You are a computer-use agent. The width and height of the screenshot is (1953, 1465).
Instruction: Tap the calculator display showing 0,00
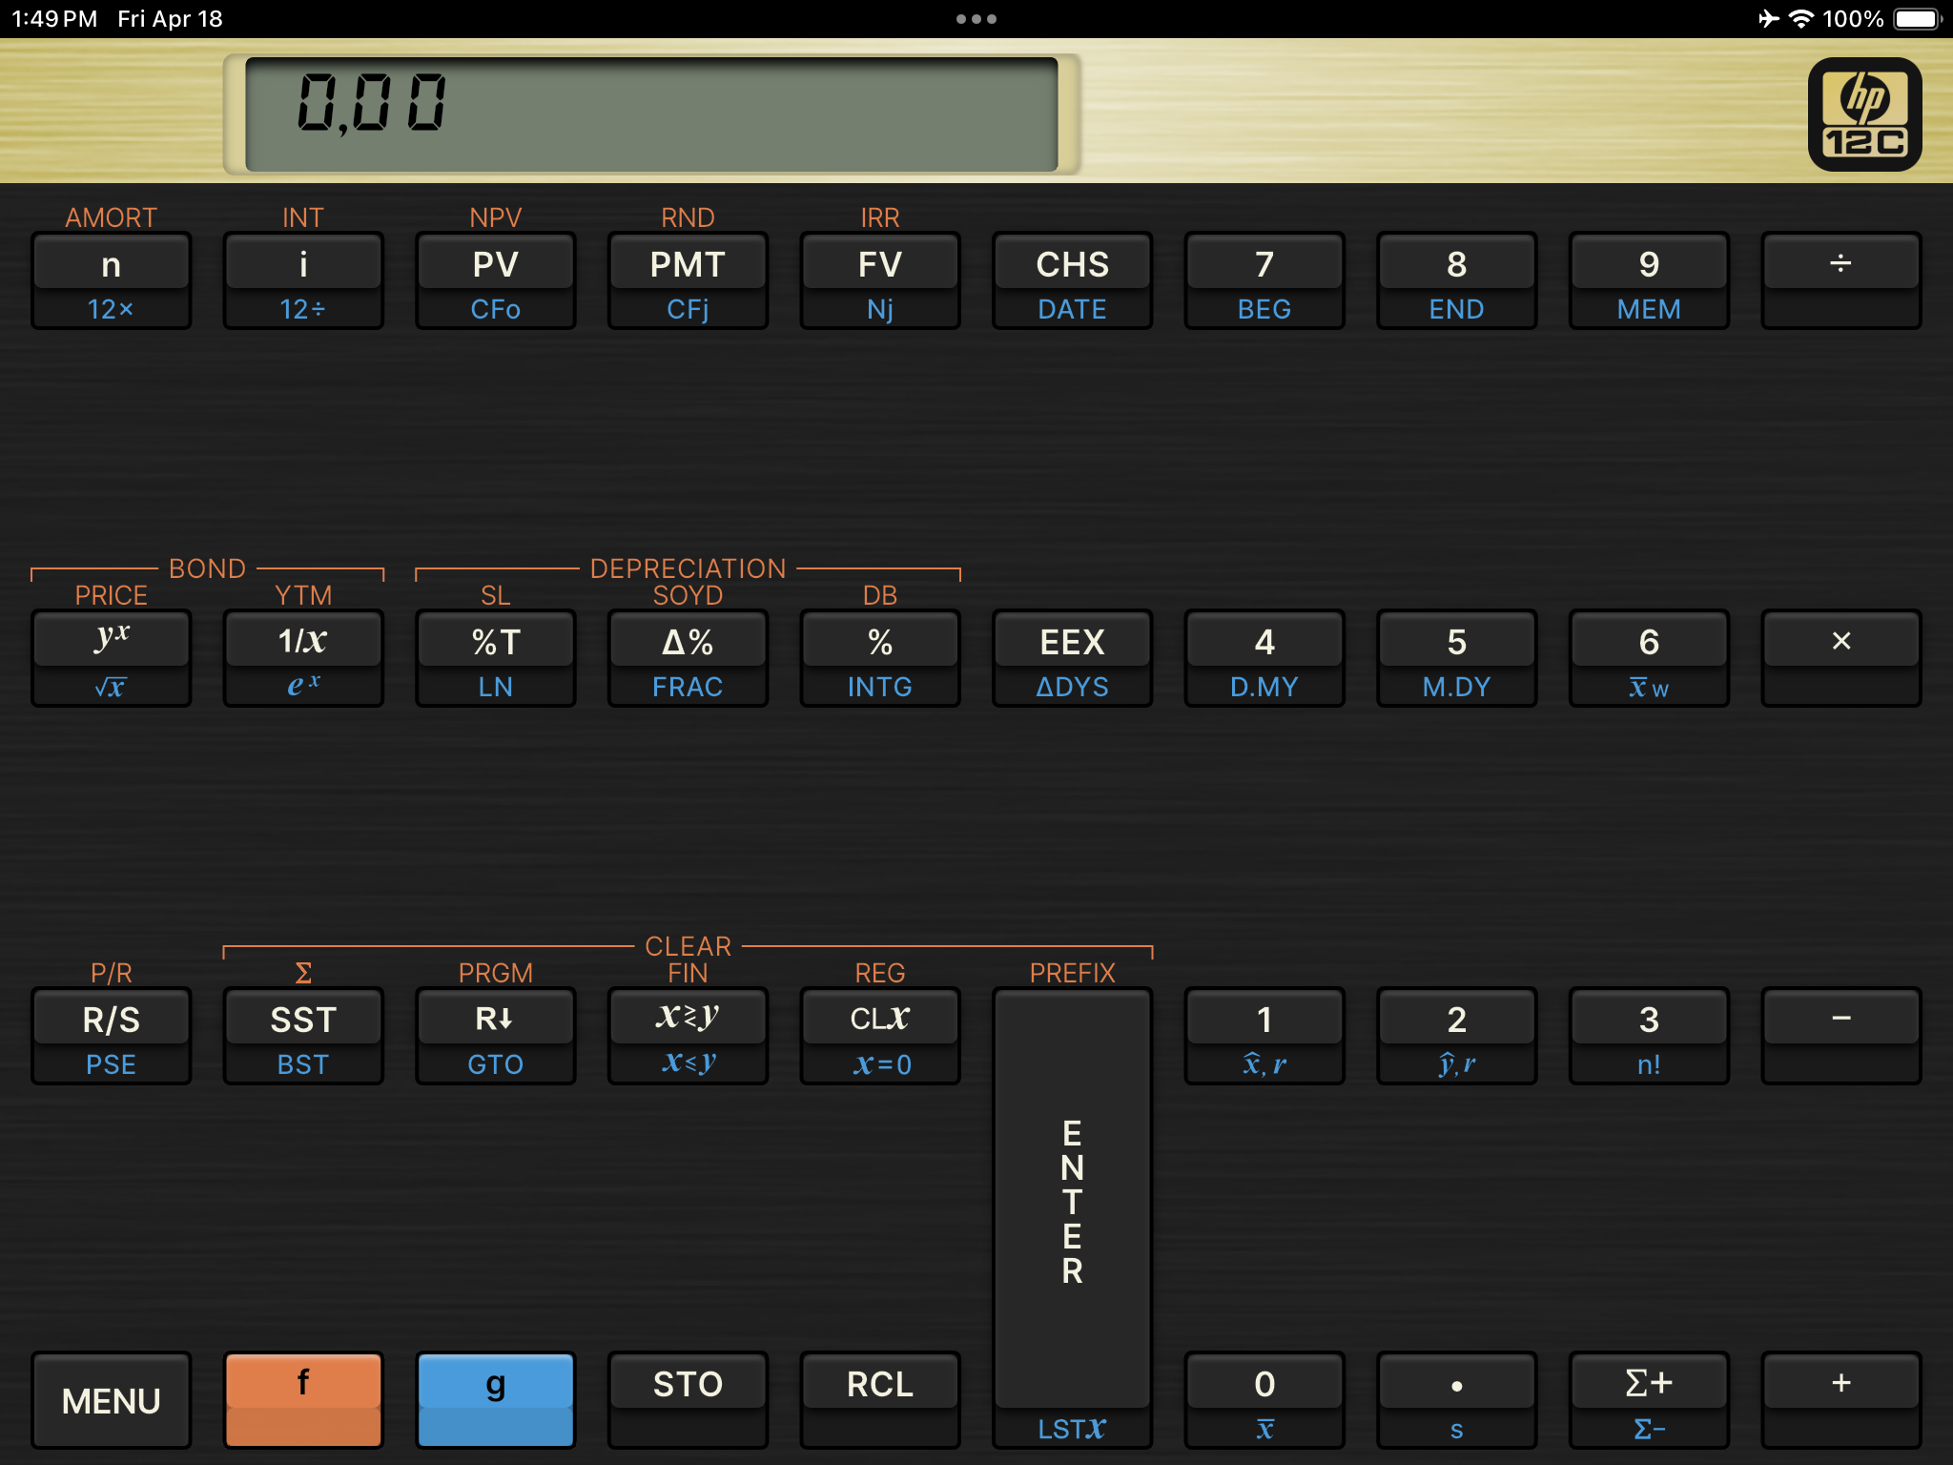tap(651, 114)
